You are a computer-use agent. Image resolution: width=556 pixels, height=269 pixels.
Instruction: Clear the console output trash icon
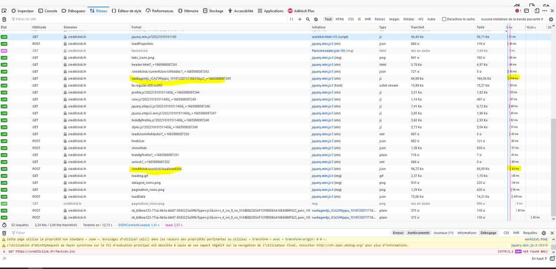pyautogui.click(x=4, y=233)
